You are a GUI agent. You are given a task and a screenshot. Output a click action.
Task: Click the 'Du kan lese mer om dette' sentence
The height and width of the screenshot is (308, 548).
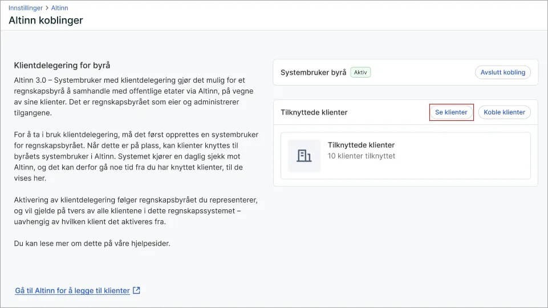coord(92,244)
